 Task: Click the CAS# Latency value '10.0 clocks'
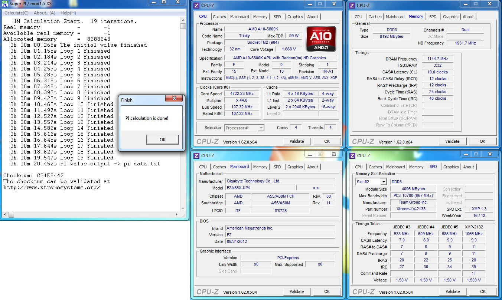tap(438, 72)
